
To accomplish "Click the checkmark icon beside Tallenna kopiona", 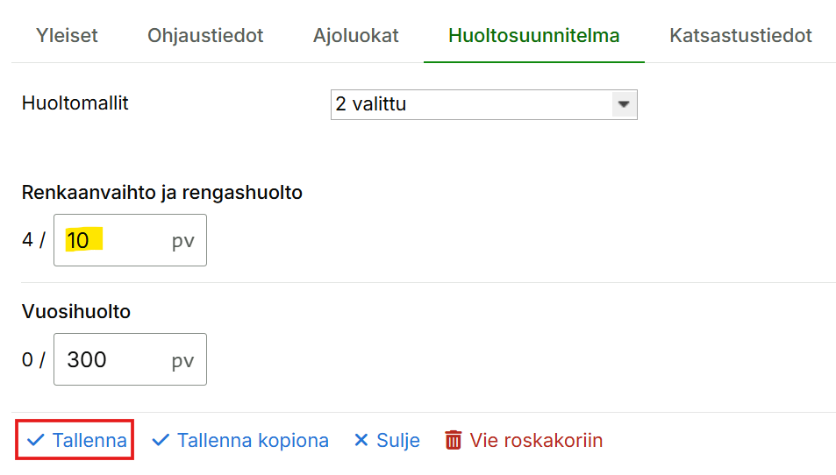I will (161, 440).
